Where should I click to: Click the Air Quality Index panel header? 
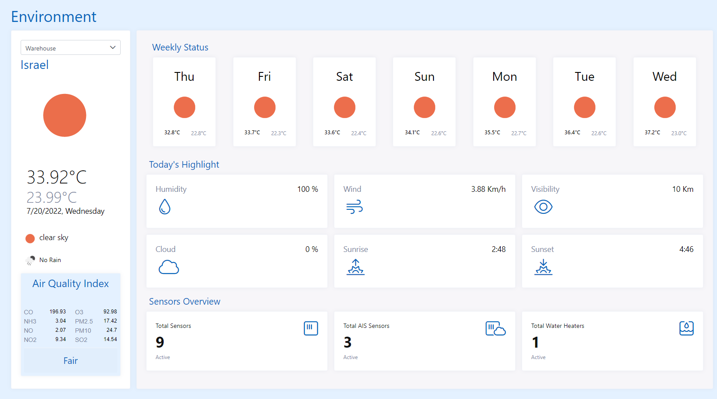click(70, 284)
